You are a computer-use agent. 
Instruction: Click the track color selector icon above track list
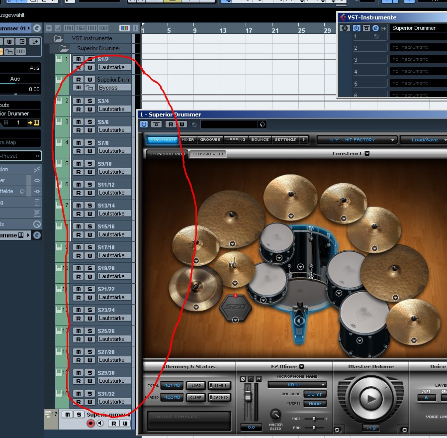pos(125,28)
